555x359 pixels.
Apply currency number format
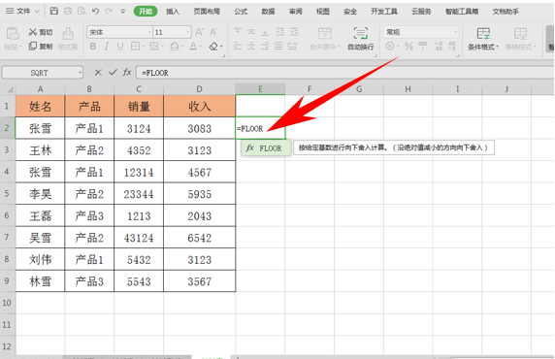390,46
